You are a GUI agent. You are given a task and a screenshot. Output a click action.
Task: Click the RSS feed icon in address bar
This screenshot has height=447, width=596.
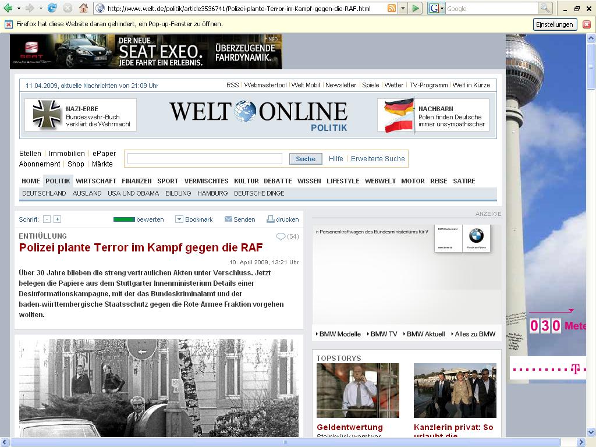392,8
